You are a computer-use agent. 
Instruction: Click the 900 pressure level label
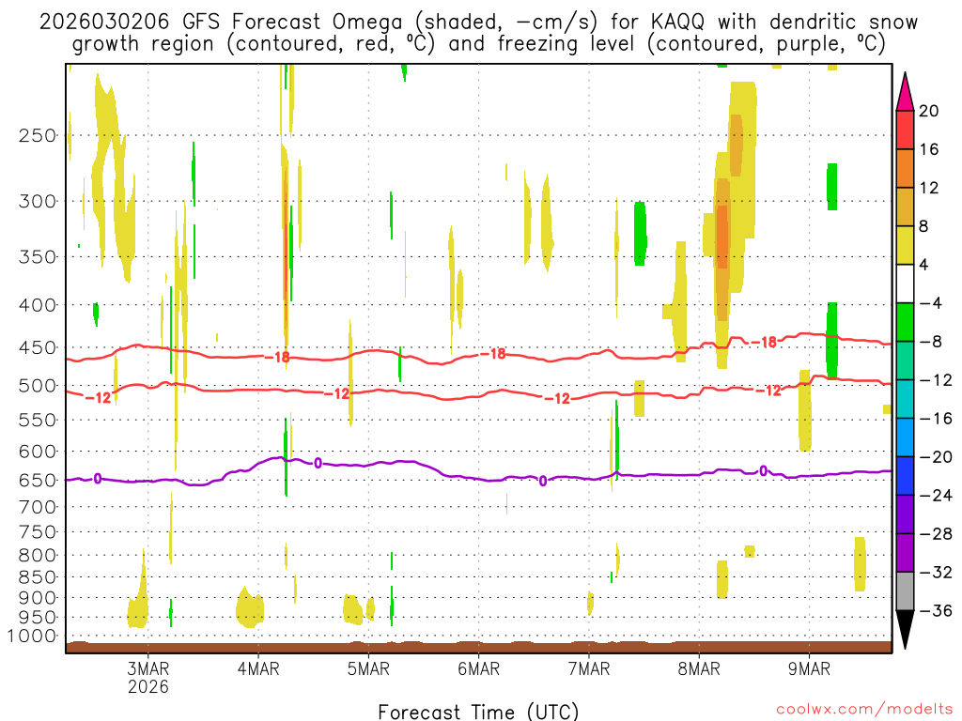coord(38,598)
